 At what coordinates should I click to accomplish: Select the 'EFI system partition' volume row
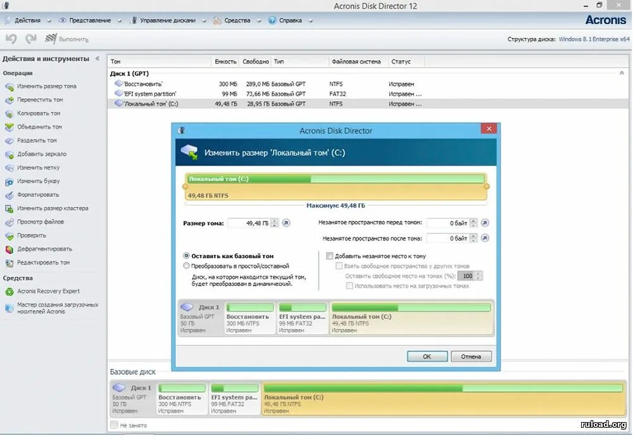(367, 94)
